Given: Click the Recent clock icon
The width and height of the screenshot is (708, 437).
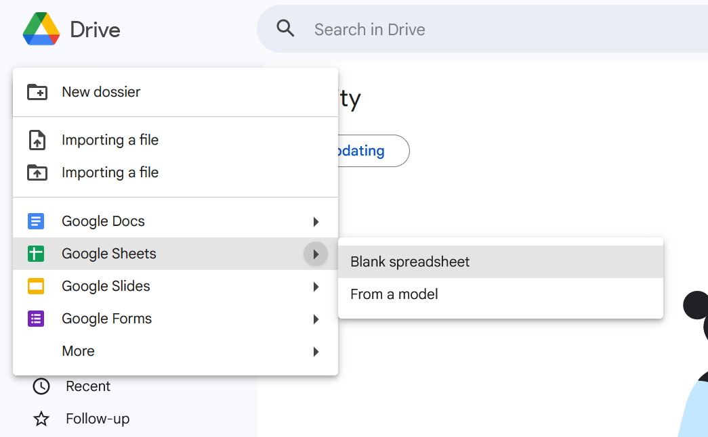Looking at the screenshot, I should point(41,386).
